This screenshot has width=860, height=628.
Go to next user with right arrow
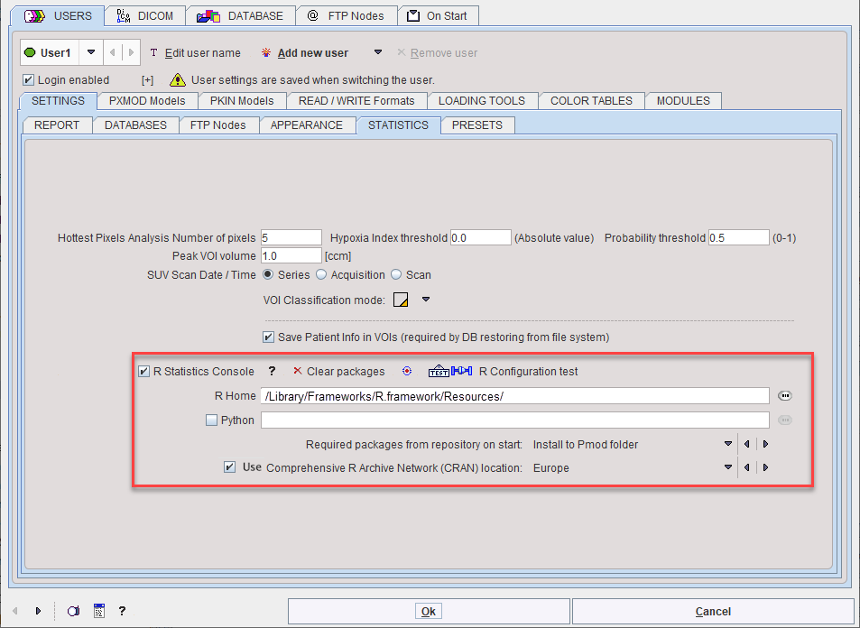131,52
